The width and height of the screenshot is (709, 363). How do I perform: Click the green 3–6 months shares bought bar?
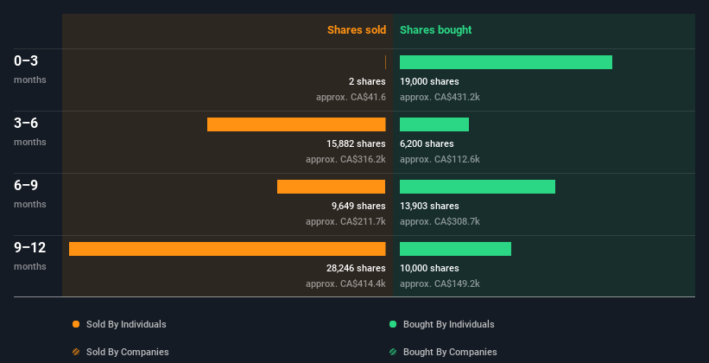pyautogui.click(x=434, y=124)
